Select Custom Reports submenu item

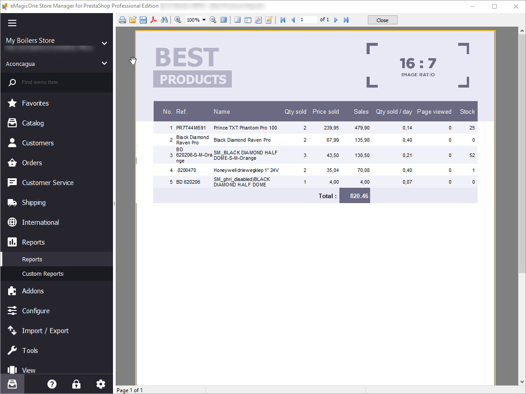tap(56, 273)
